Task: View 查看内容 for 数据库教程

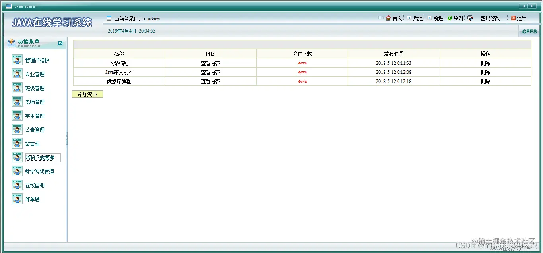Action: (x=210, y=81)
